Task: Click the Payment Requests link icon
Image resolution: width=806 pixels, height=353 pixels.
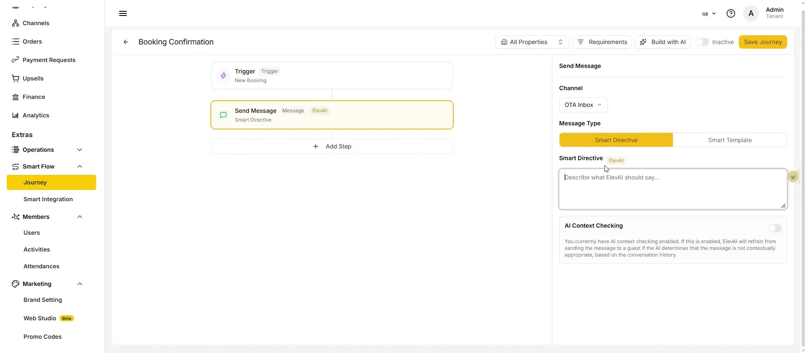Action: point(16,60)
